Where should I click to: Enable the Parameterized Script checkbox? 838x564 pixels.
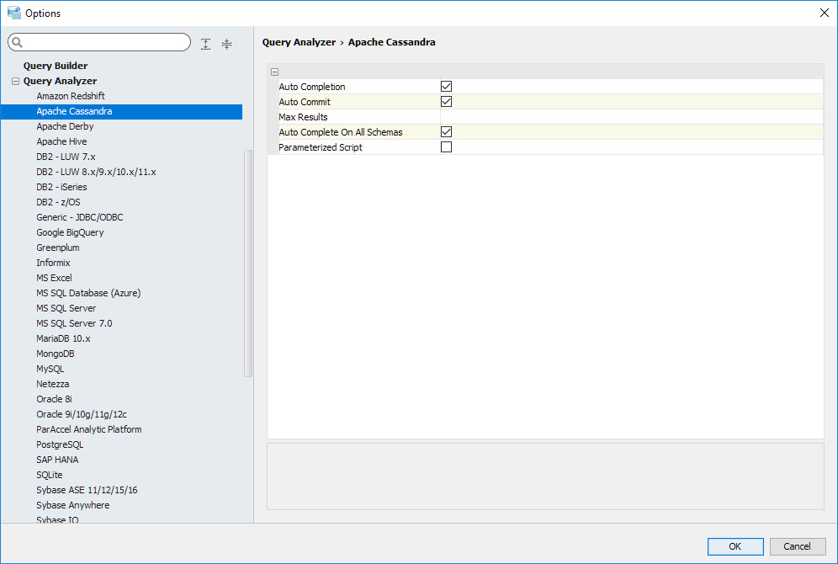(447, 147)
